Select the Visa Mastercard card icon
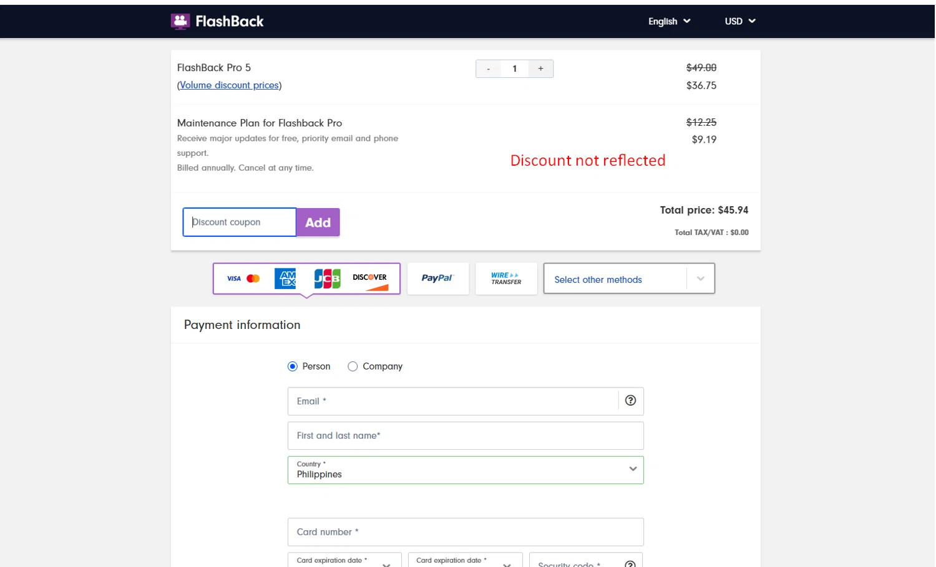This screenshot has height=567, width=936. pyautogui.click(x=243, y=279)
